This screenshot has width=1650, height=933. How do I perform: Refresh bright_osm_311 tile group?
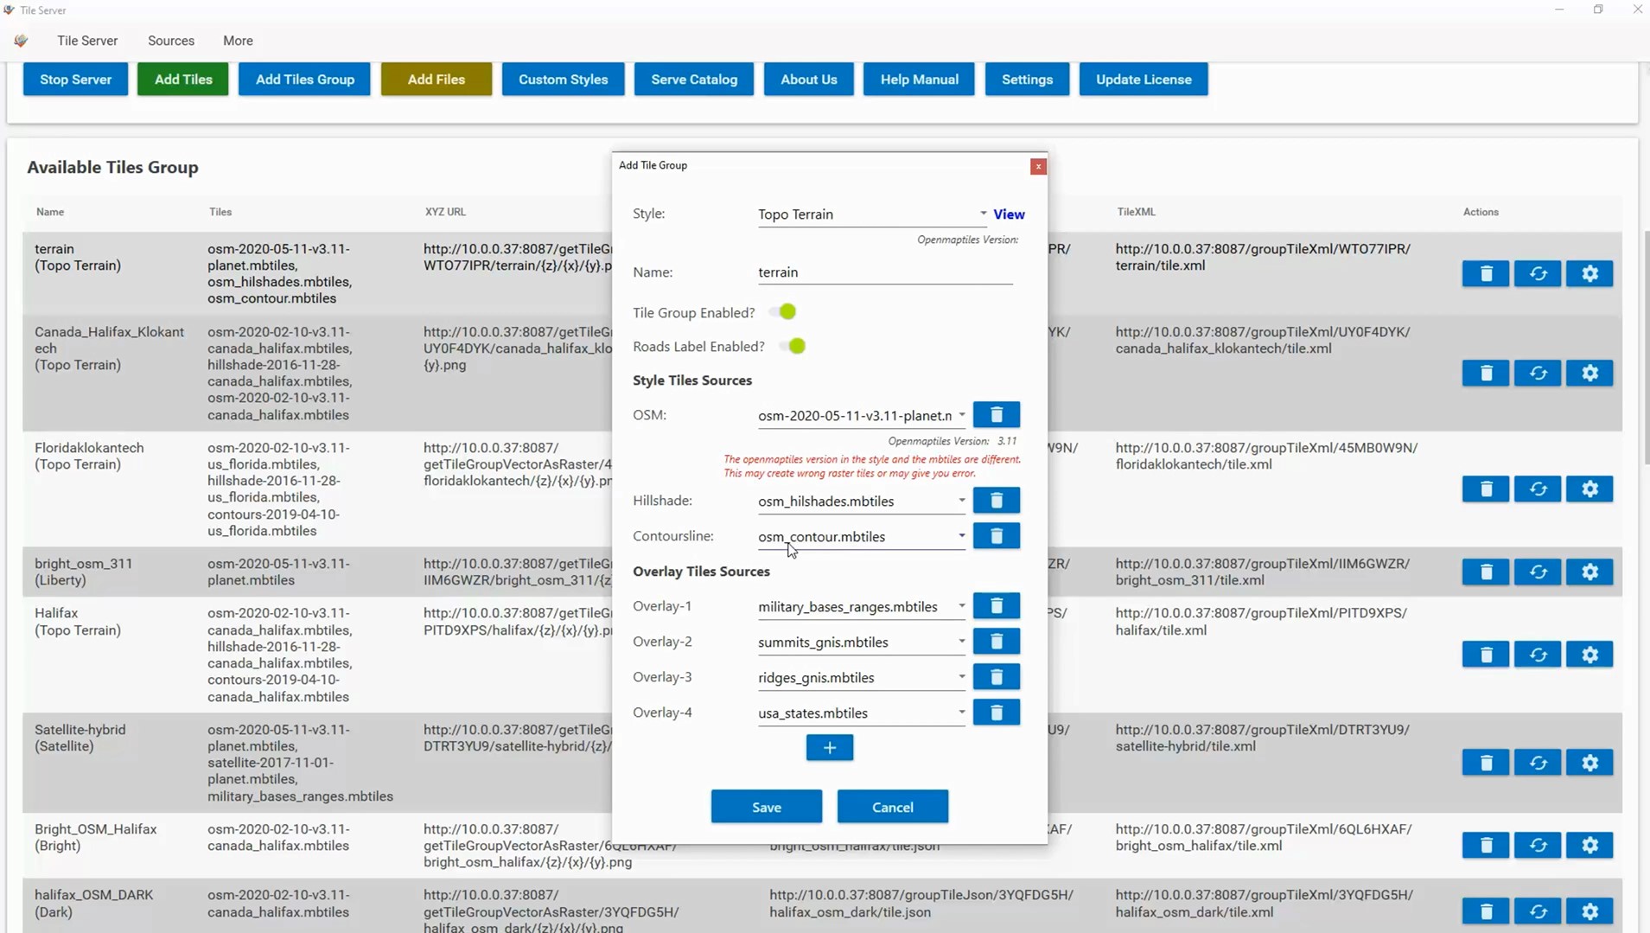[1538, 572]
